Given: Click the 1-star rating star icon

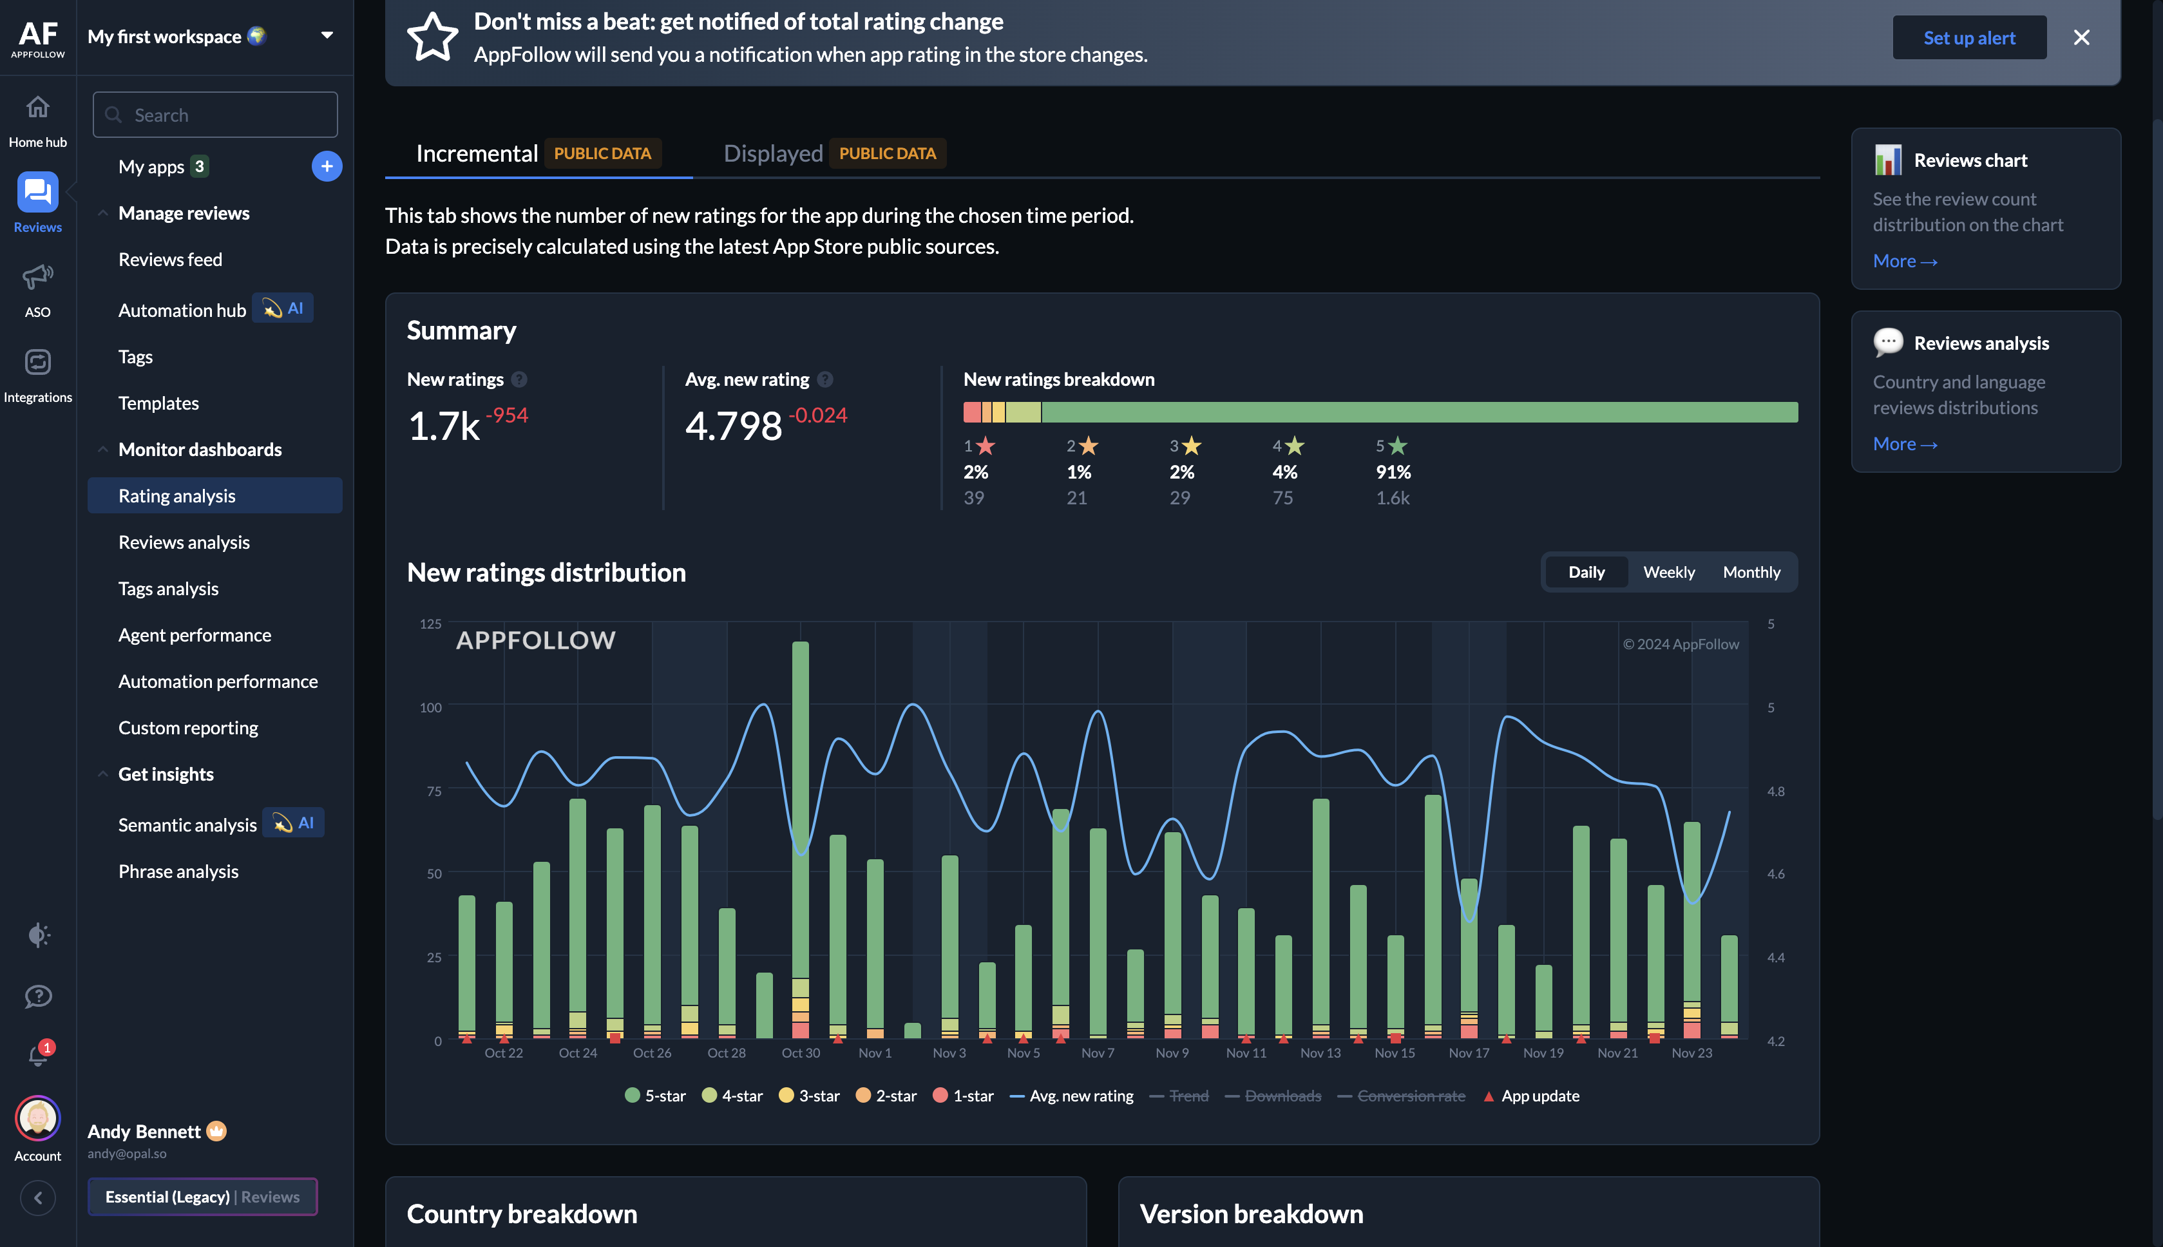Looking at the screenshot, I should [986, 446].
